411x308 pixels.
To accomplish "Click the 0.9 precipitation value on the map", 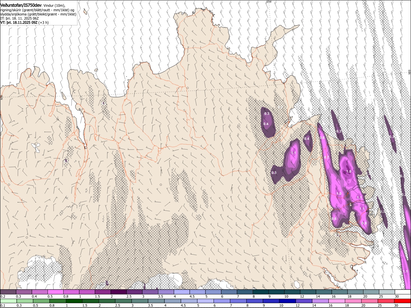I will point(364,223).
